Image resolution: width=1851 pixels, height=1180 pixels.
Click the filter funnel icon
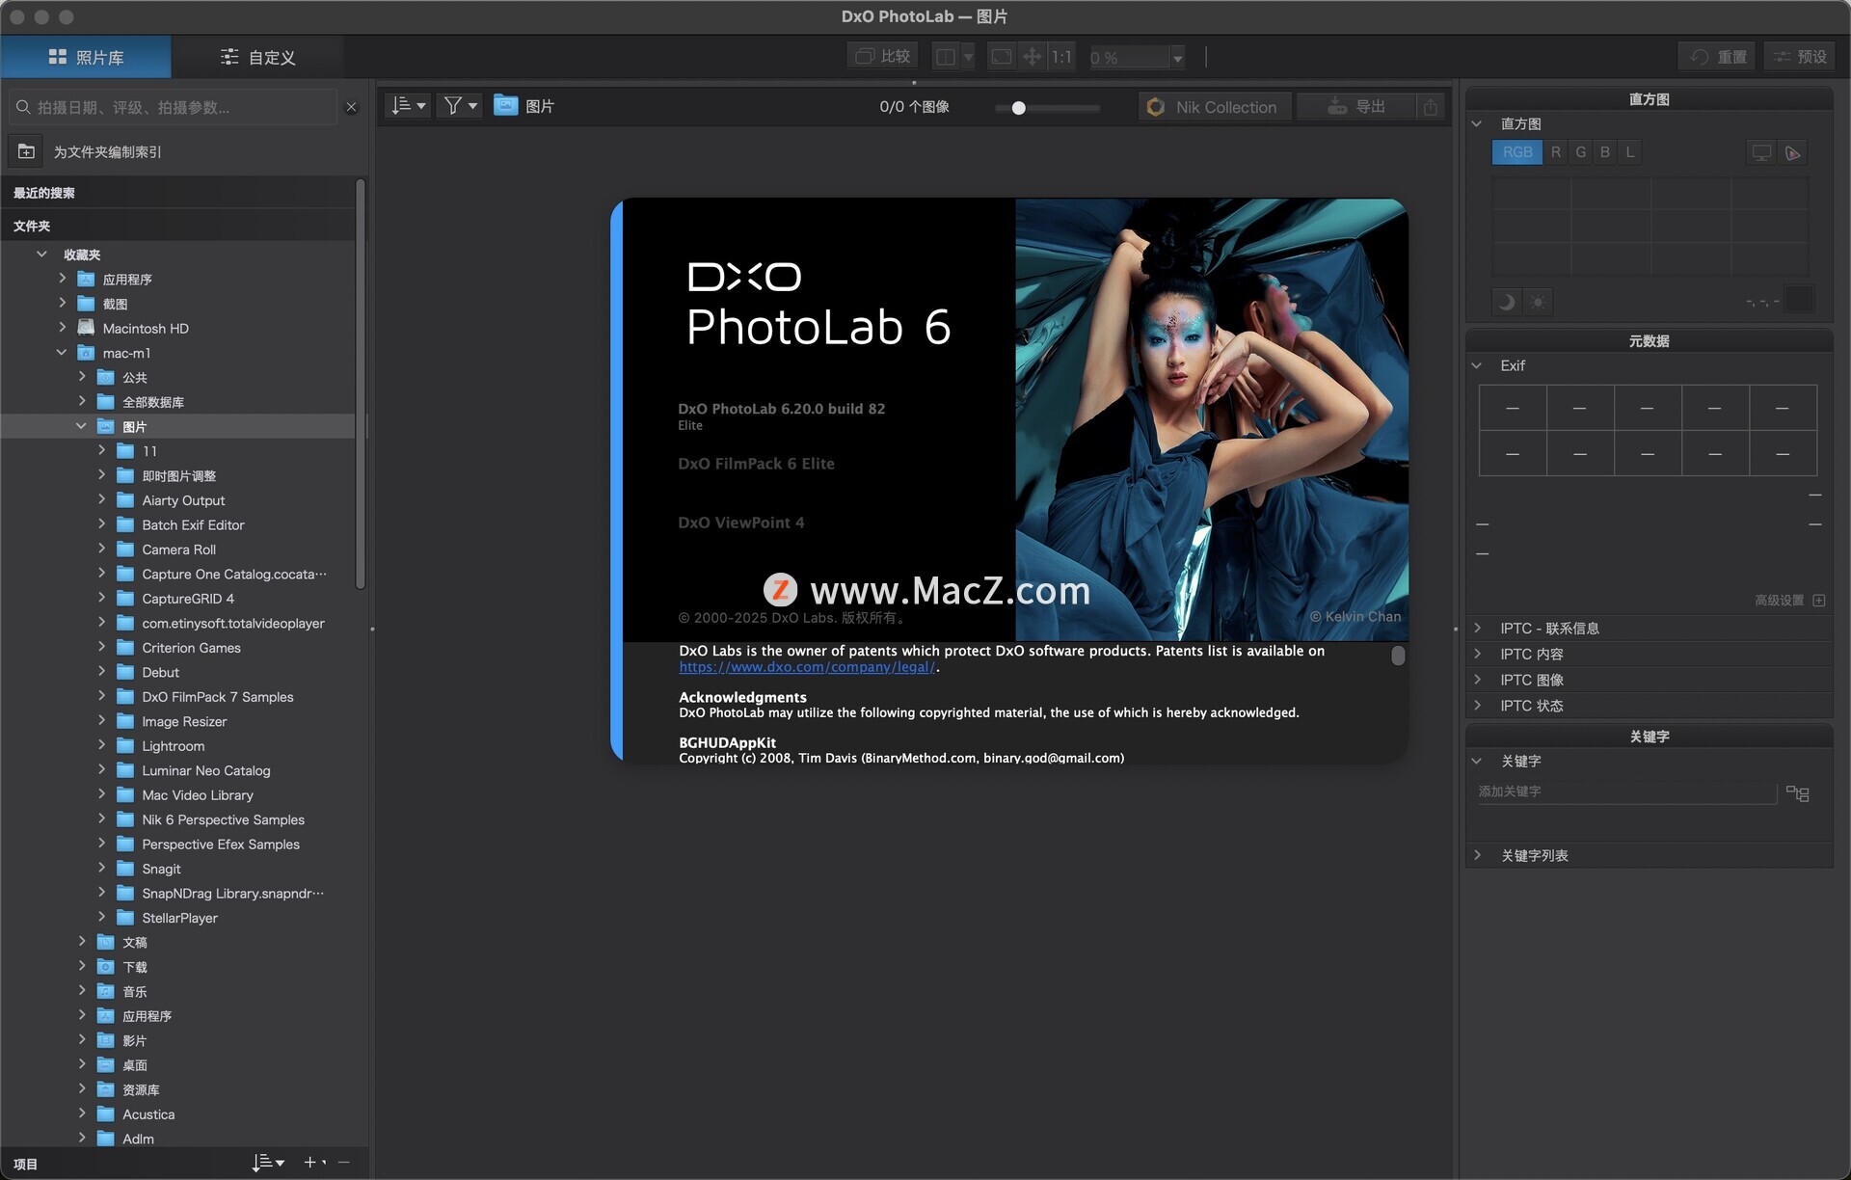[459, 106]
